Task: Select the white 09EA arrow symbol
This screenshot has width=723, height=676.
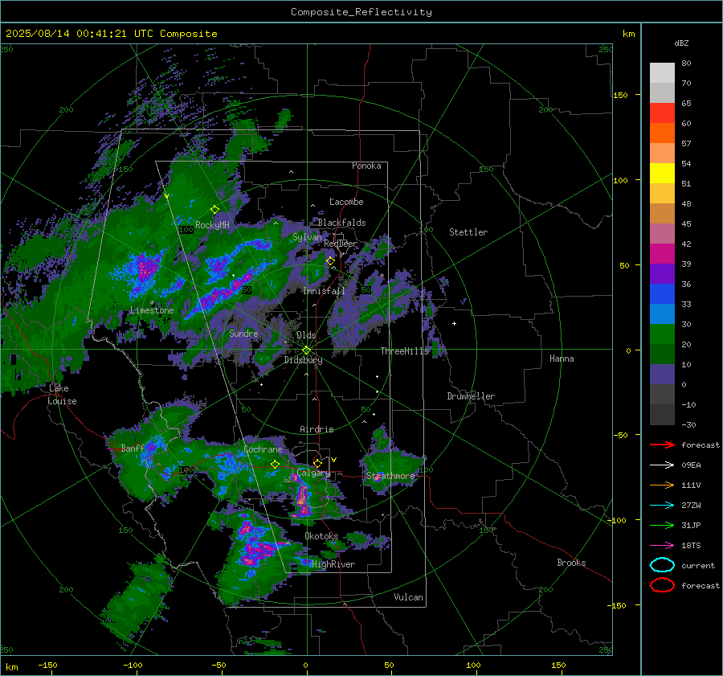Action: click(662, 465)
